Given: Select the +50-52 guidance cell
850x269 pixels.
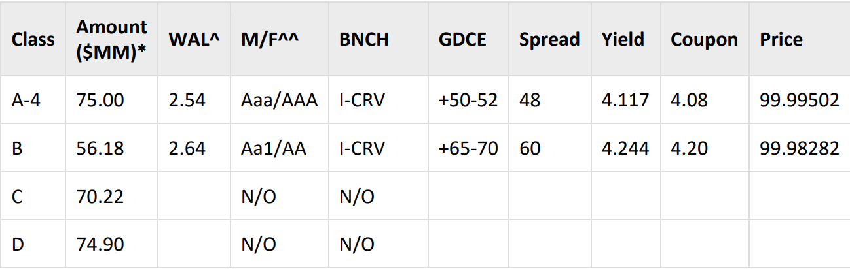Looking at the screenshot, I should tap(468, 100).
